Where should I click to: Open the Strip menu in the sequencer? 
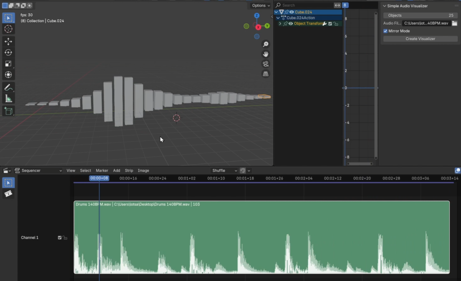pos(129,171)
